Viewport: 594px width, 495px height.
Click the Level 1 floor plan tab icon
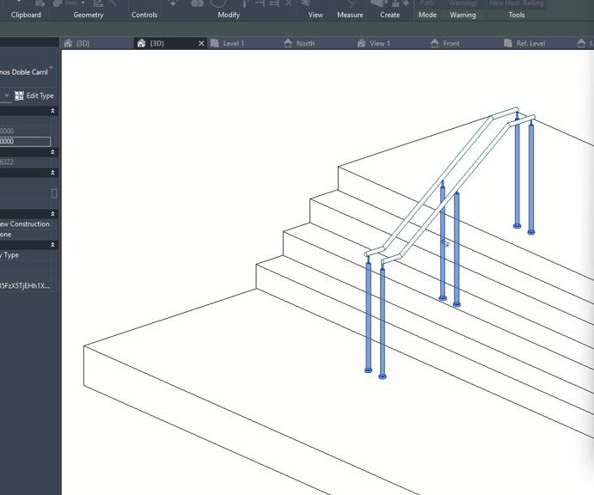click(x=215, y=43)
